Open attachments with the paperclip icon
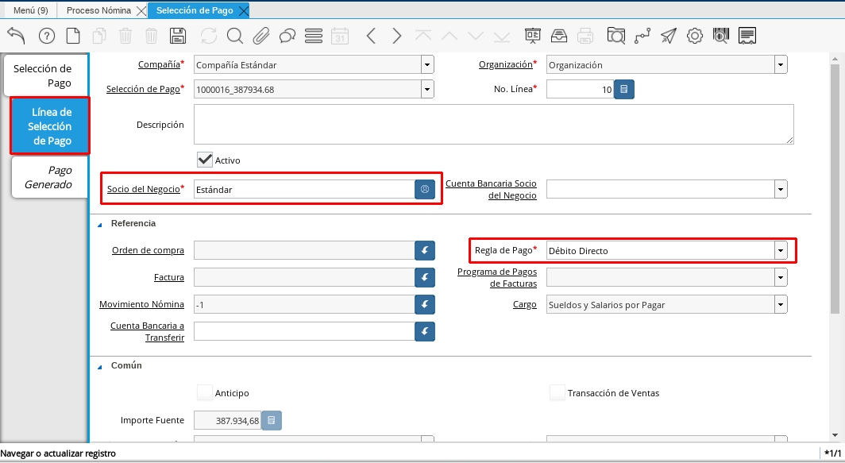The image size is (845, 463). 260,36
